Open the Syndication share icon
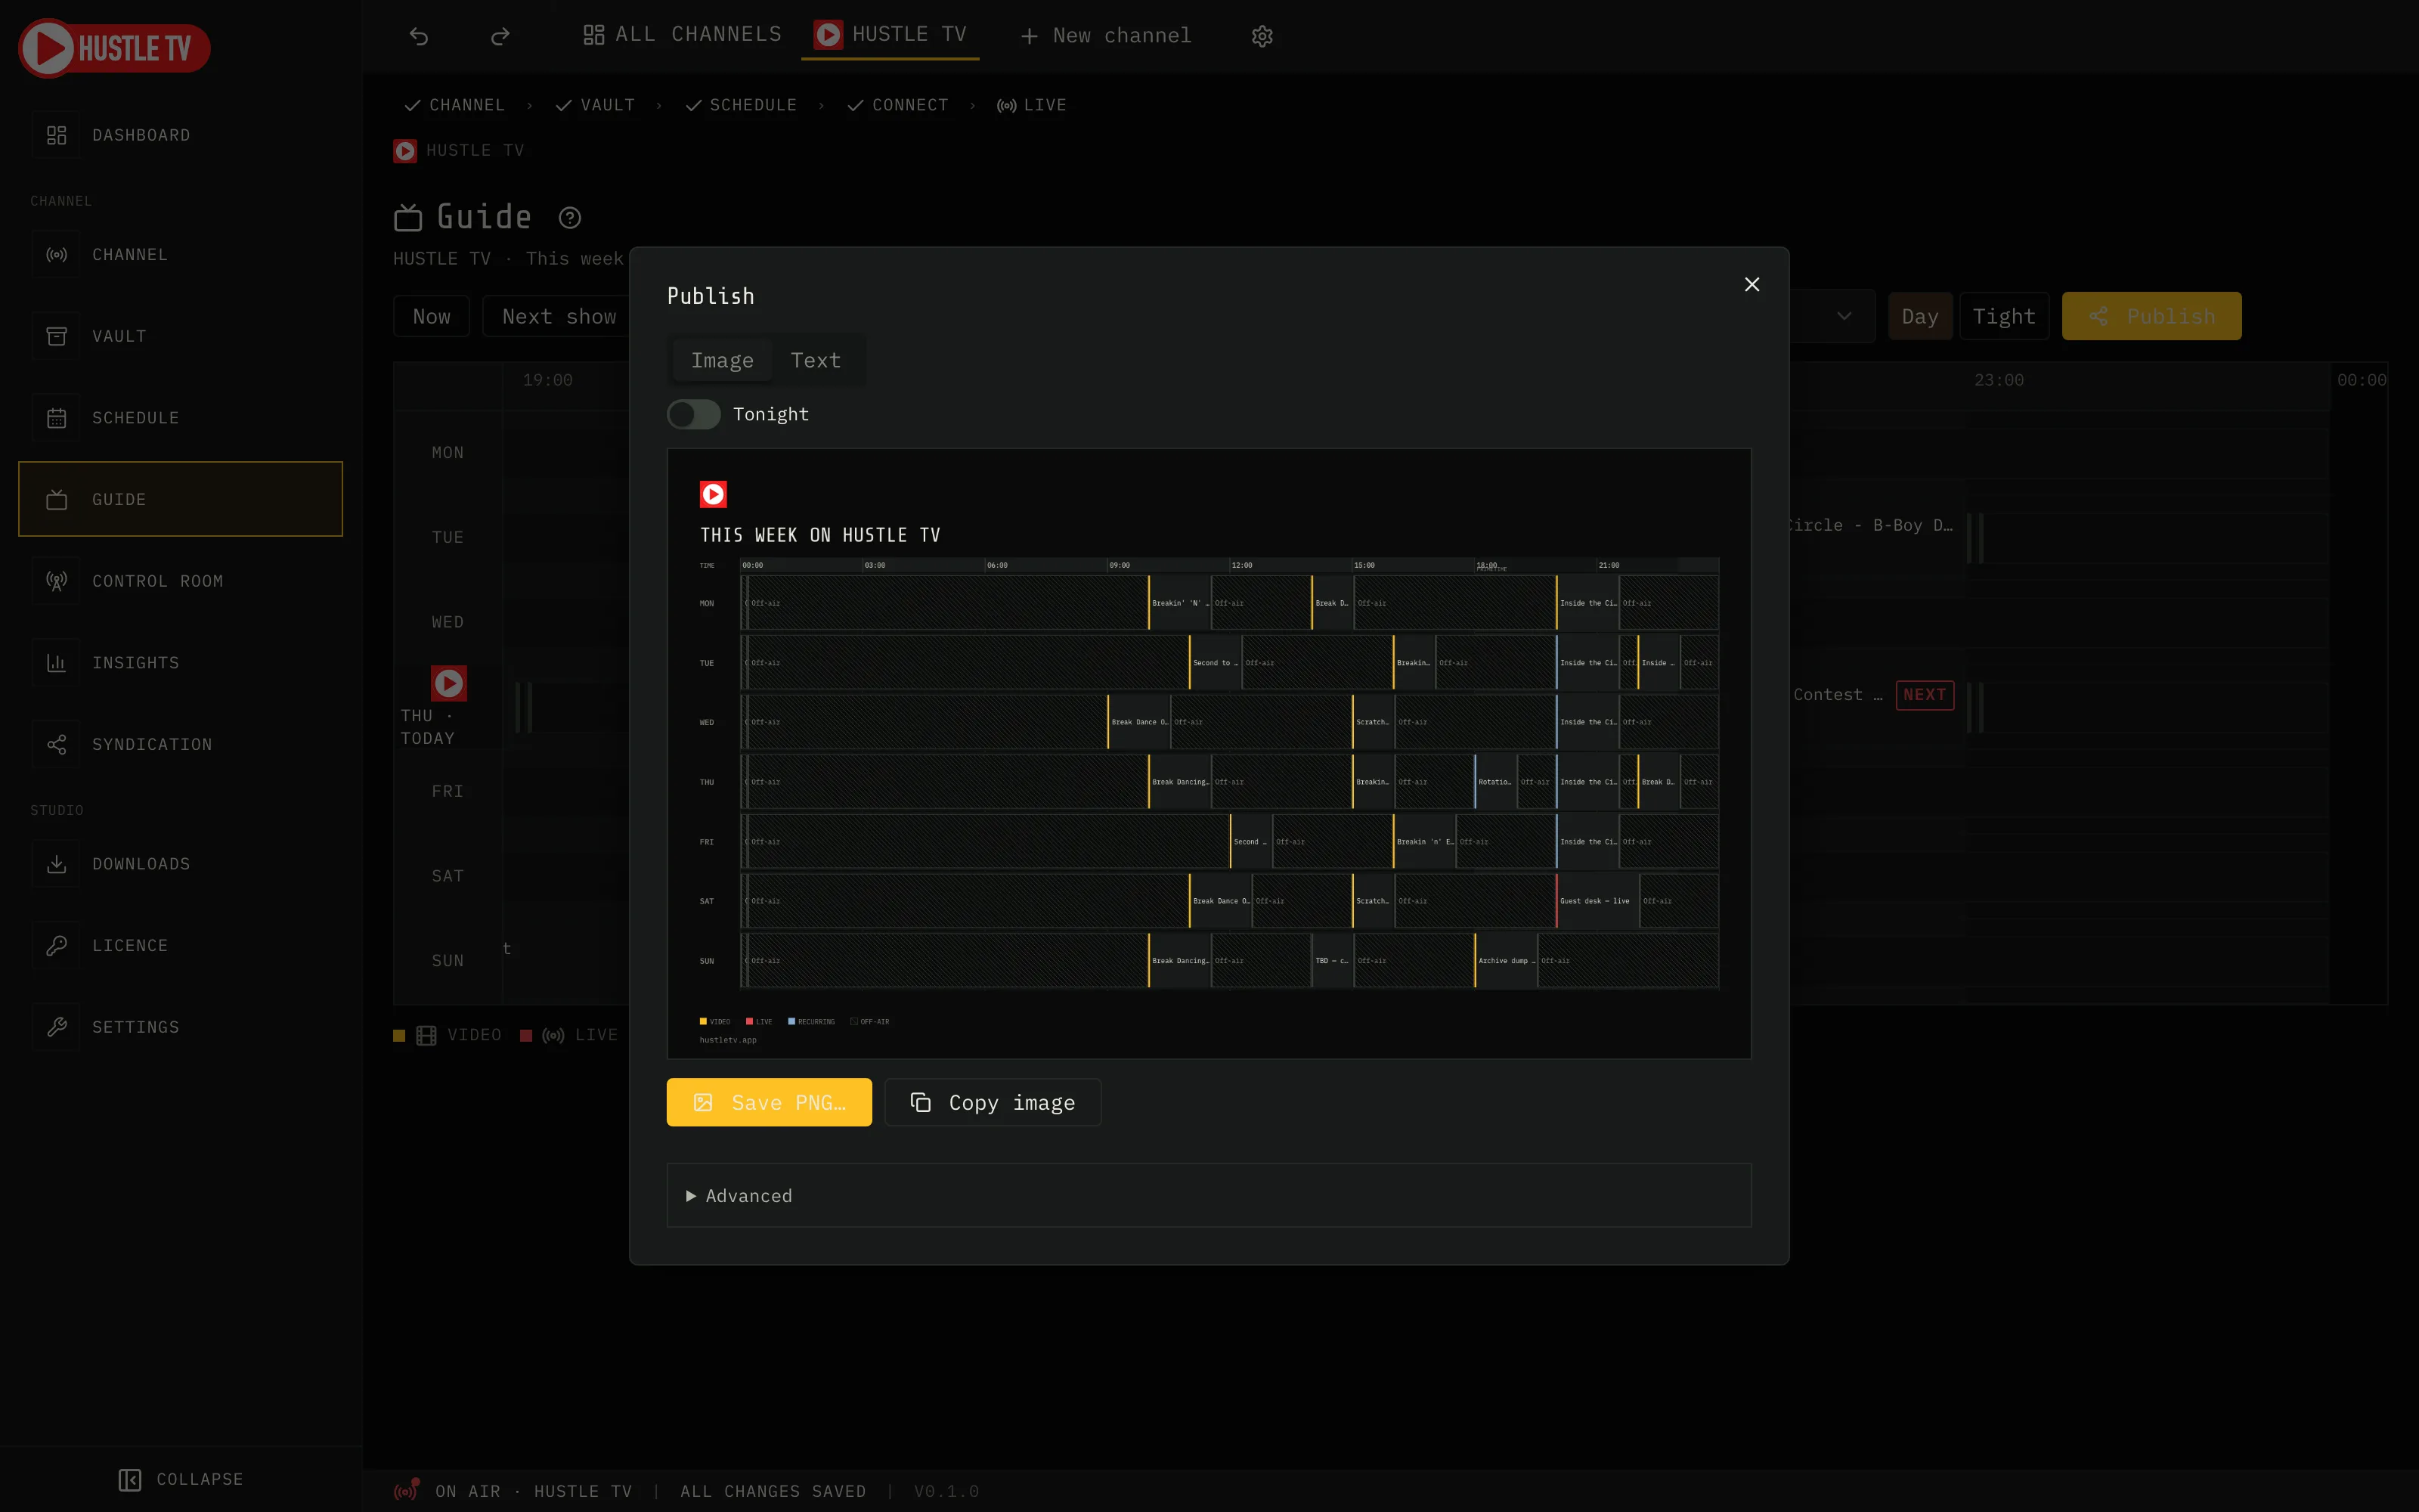The image size is (2419, 1512). click(57, 745)
